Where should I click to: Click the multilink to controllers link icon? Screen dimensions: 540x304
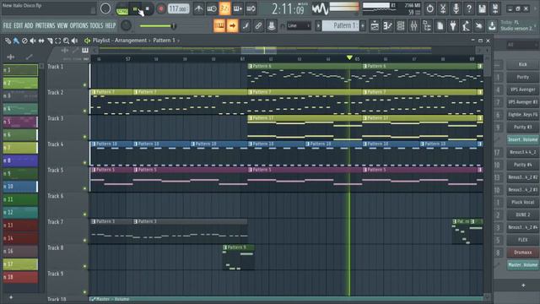(x=258, y=26)
